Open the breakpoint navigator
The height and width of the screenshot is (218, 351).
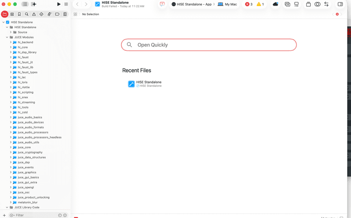click(x=57, y=14)
